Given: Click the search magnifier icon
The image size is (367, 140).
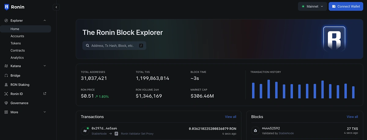Looking at the screenshot, I should (x=88, y=46).
